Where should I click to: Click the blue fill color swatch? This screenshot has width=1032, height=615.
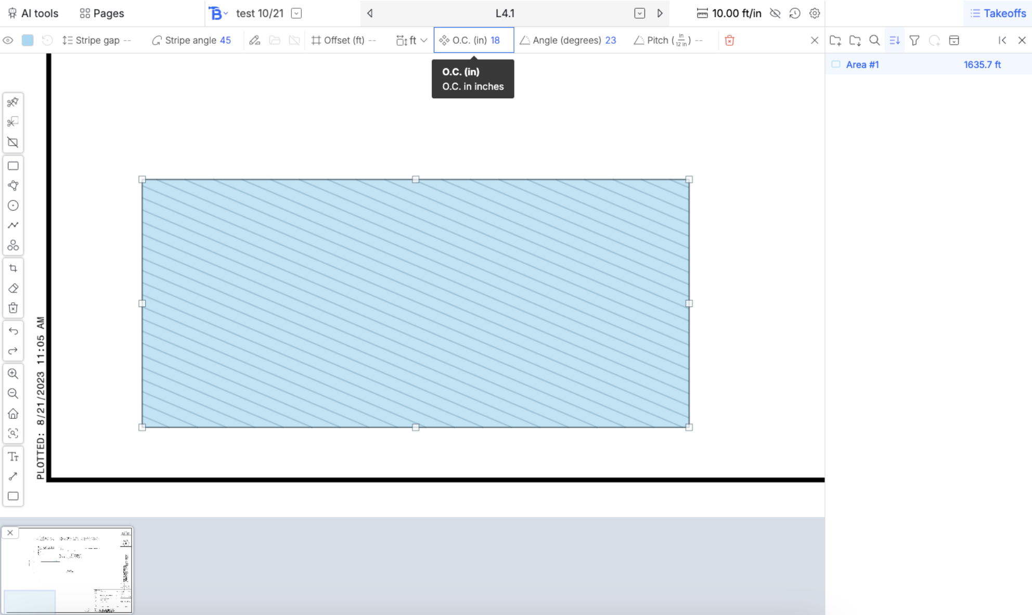coord(28,40)
